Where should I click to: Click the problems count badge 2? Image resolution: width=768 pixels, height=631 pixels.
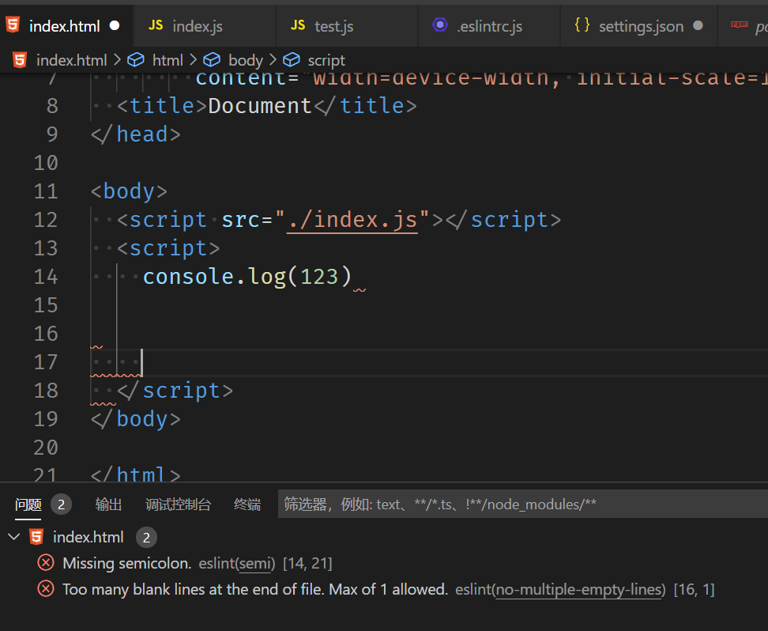point(61,504)
